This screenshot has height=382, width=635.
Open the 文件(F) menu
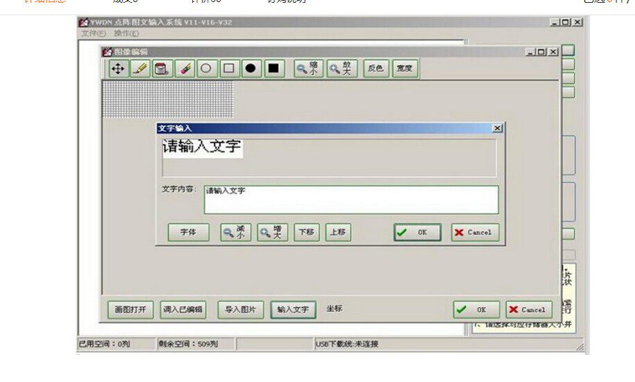(x=94, y=33)
